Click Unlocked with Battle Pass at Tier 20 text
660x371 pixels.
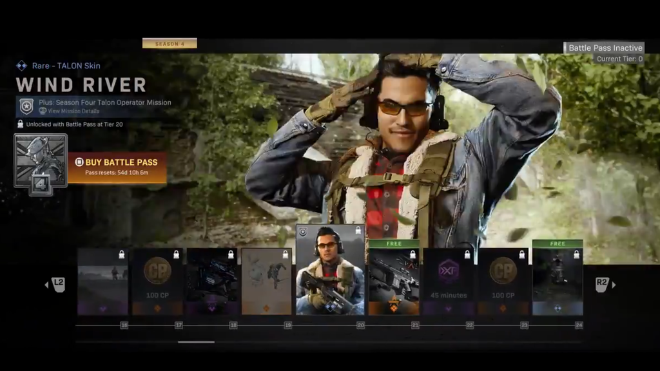(x=75, y=124)
